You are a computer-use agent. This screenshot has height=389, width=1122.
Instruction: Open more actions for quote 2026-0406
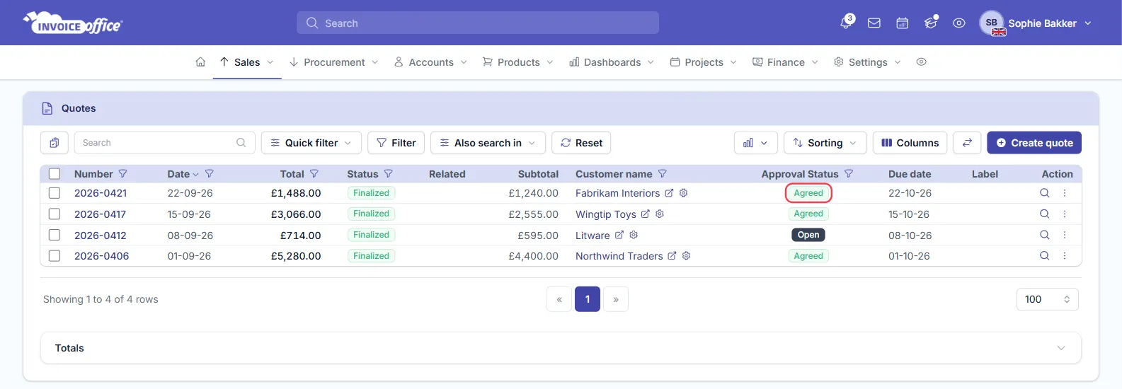1065,256
